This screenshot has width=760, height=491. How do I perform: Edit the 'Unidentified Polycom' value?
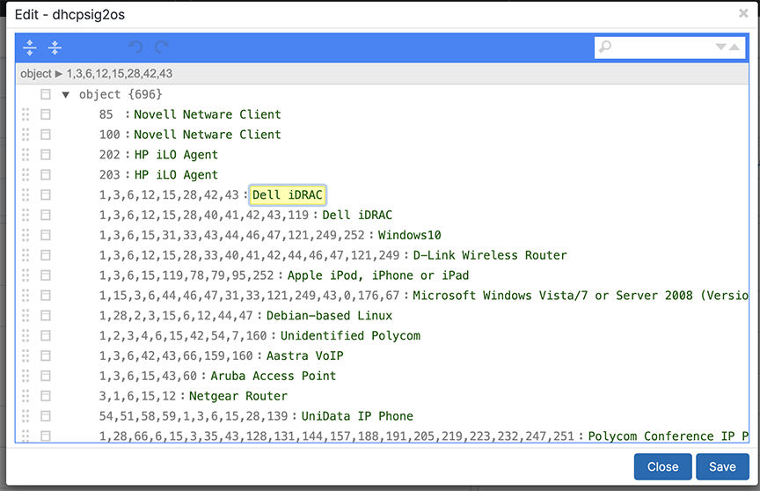coord(350,336)
